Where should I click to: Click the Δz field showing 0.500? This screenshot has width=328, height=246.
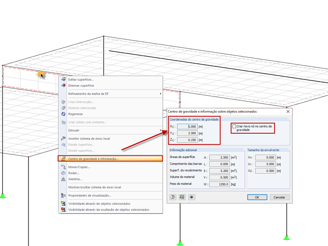[x=265, y=171]
